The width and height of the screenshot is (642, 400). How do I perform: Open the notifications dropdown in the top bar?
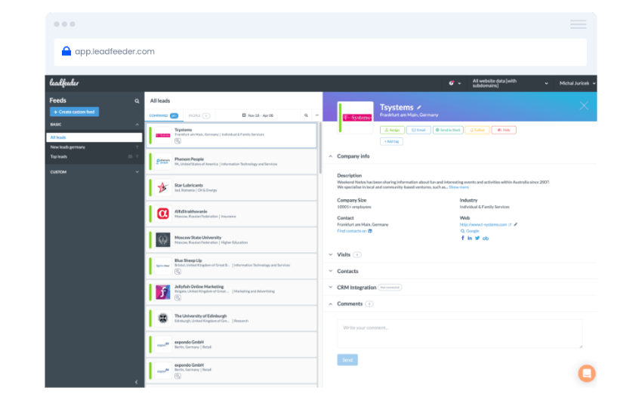tap(455, 83)
